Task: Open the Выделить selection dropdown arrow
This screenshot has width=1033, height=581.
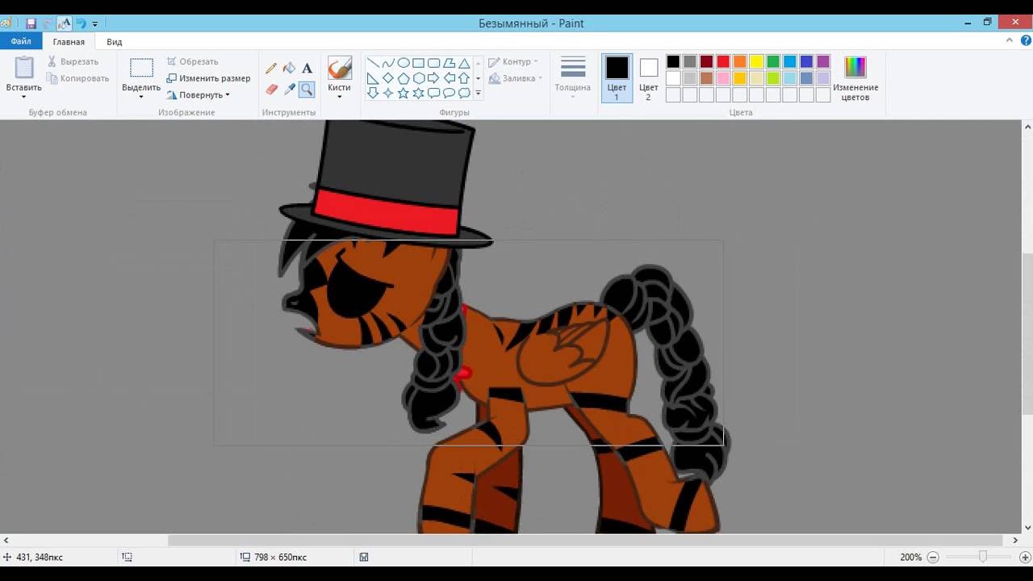Action: pos(141,97)
